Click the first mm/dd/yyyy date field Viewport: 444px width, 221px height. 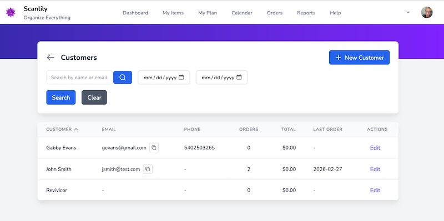click(x=164, y=78)
